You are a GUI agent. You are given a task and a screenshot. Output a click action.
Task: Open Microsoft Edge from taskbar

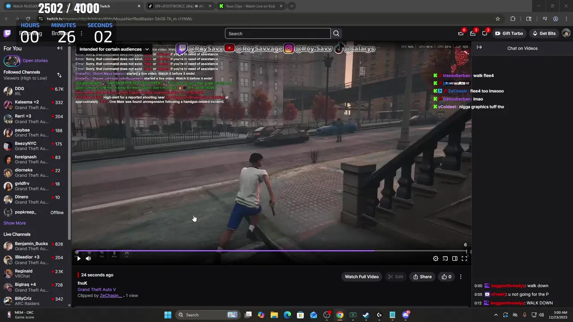[287, 315]
